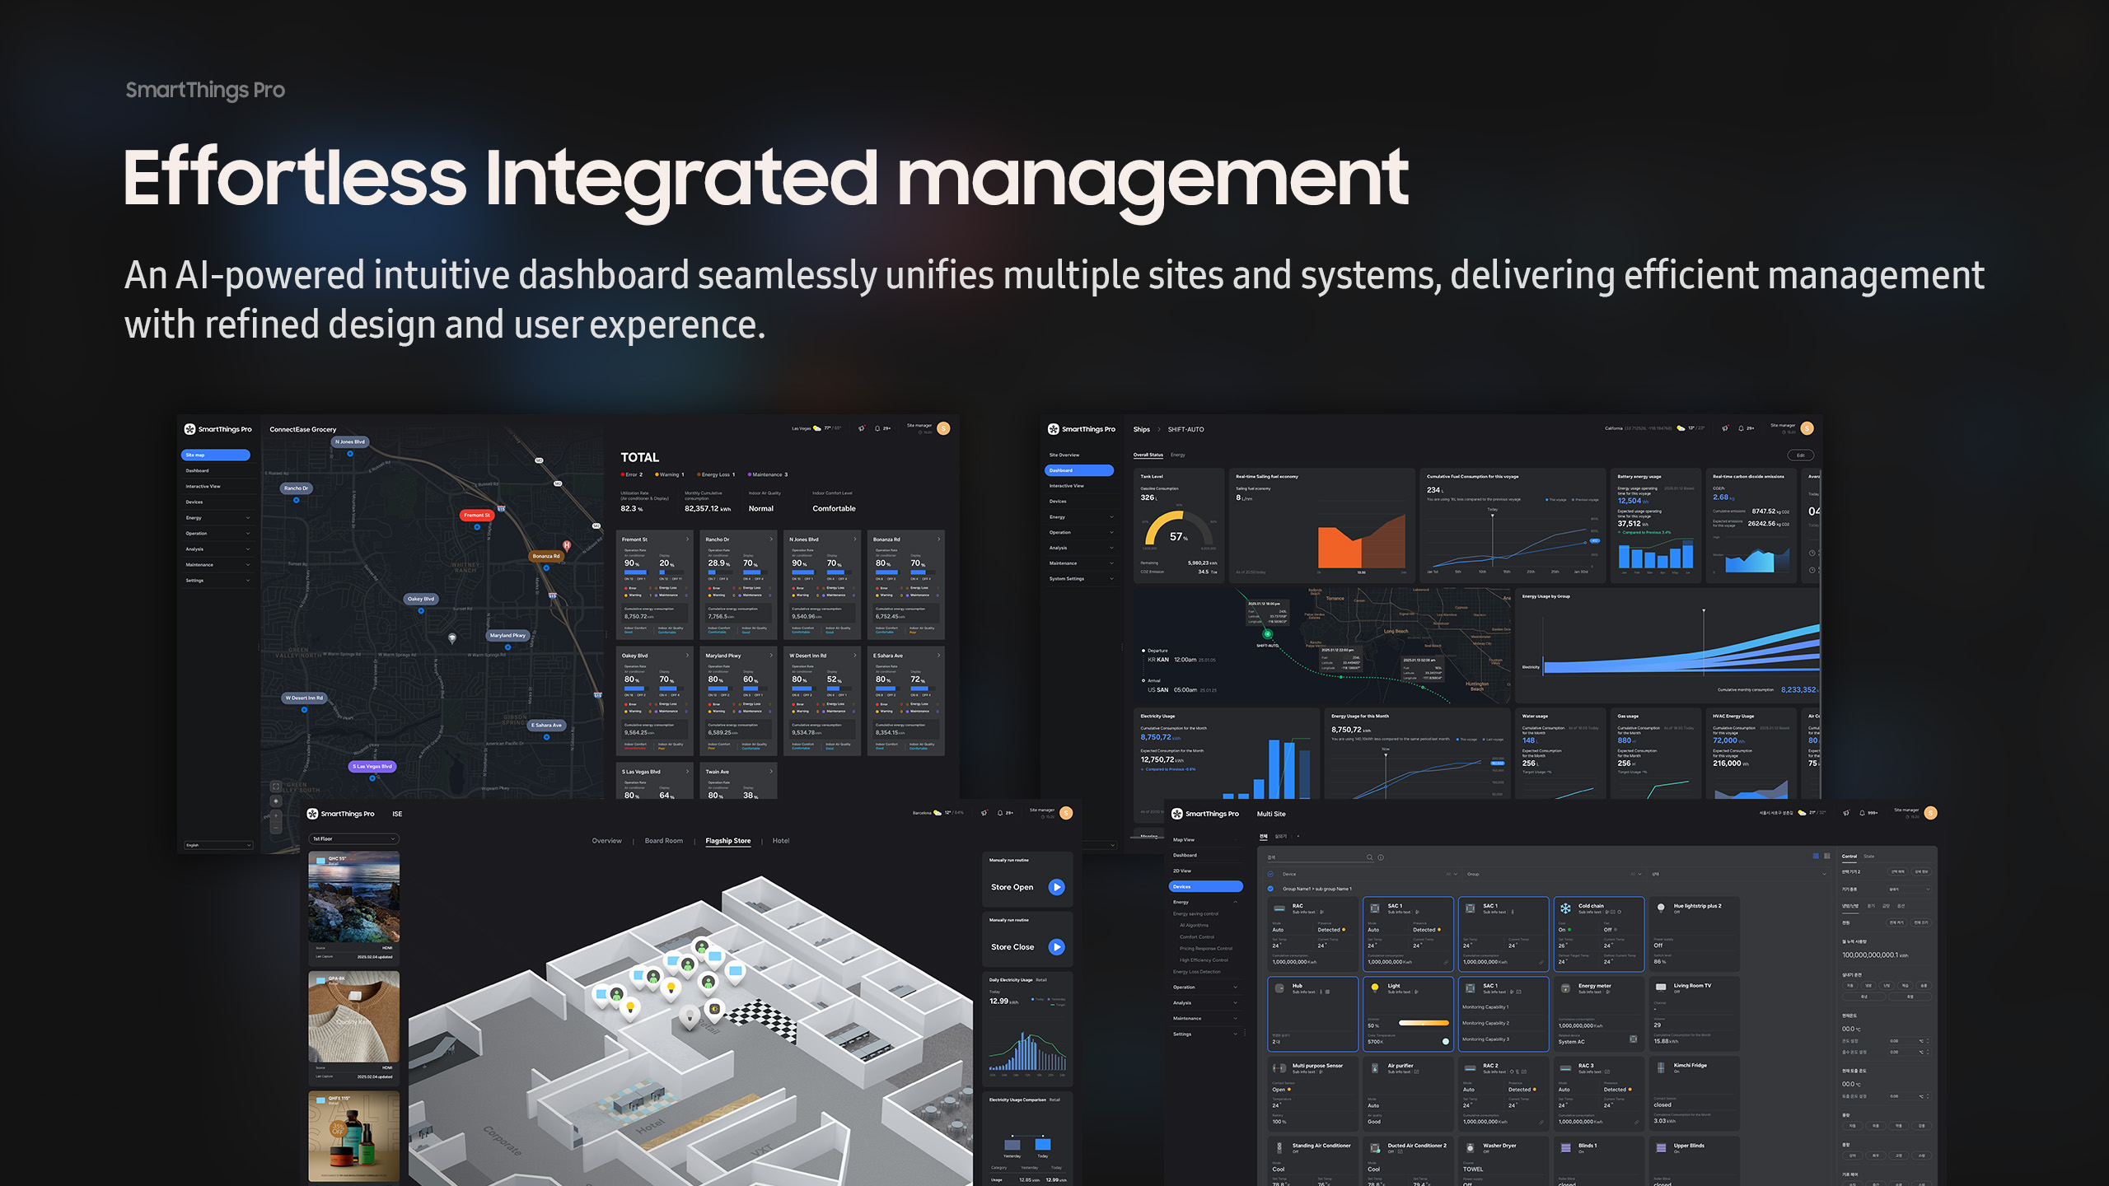Click Edit button in Ships window
The height and width of the screenshot is (1186, 2109).
pos(1801,455)
